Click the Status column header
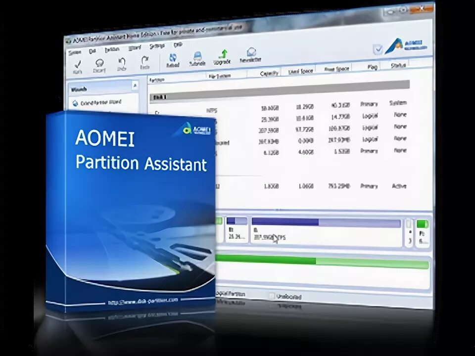Image resolution: width=475 pixels, height=356 pixels. point(398,65)
